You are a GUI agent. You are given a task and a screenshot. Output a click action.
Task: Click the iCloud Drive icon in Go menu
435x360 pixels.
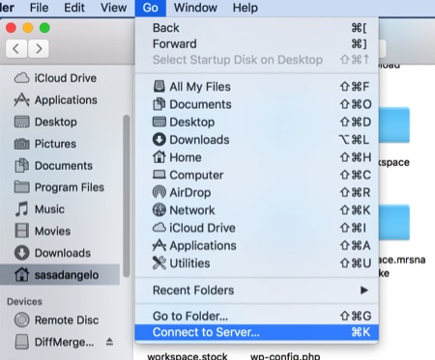[159, 228]
